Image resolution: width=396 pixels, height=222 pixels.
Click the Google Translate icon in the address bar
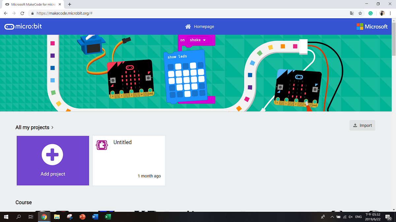pos(352,13)
